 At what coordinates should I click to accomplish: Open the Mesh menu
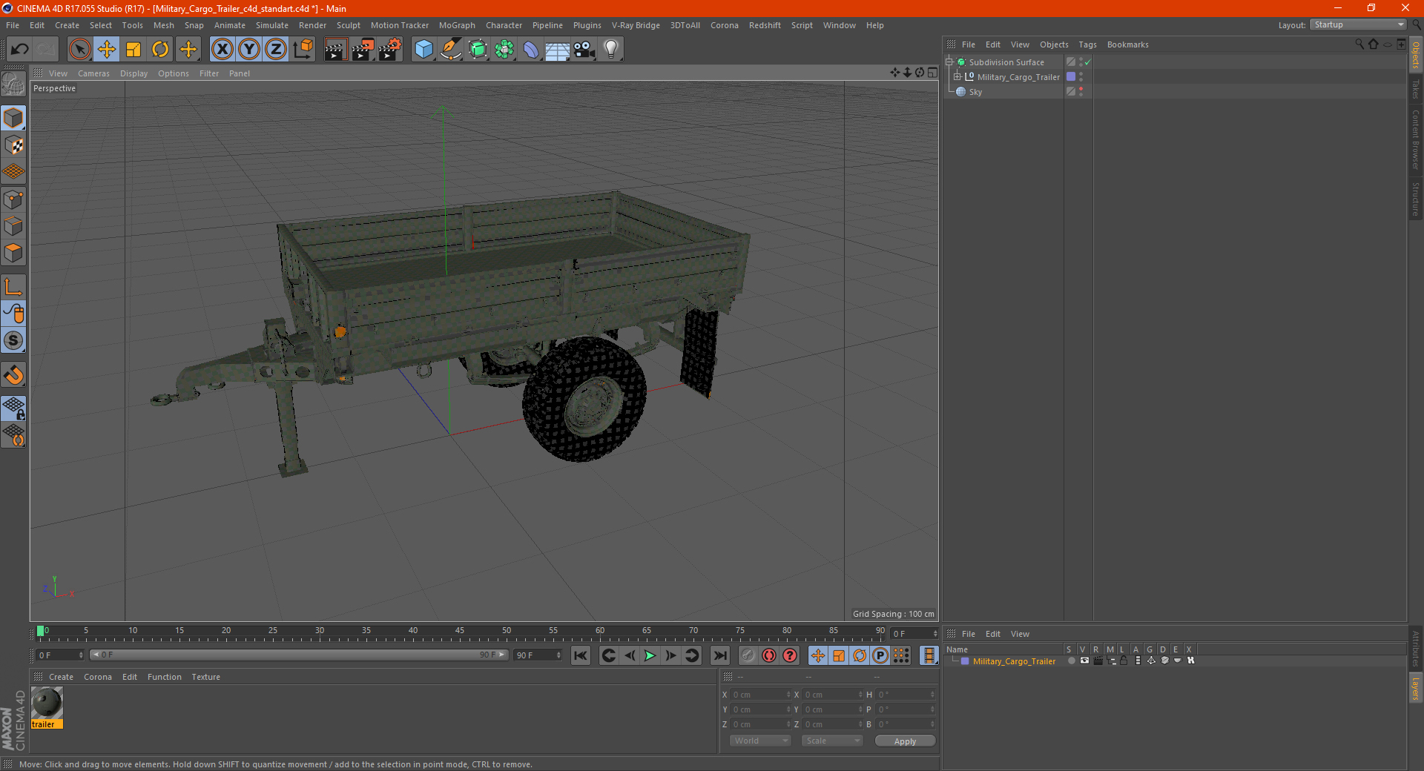[163, 25]
